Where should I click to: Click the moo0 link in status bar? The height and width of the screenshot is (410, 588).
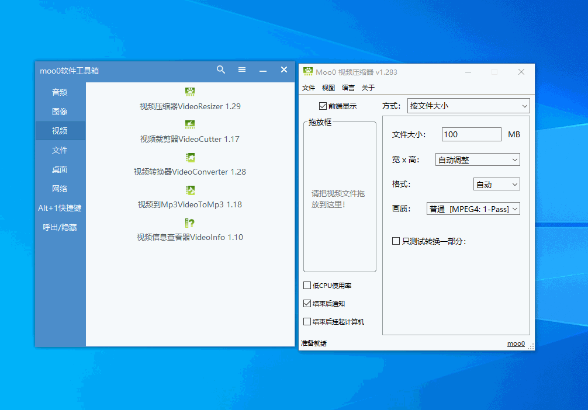(516, 343)
